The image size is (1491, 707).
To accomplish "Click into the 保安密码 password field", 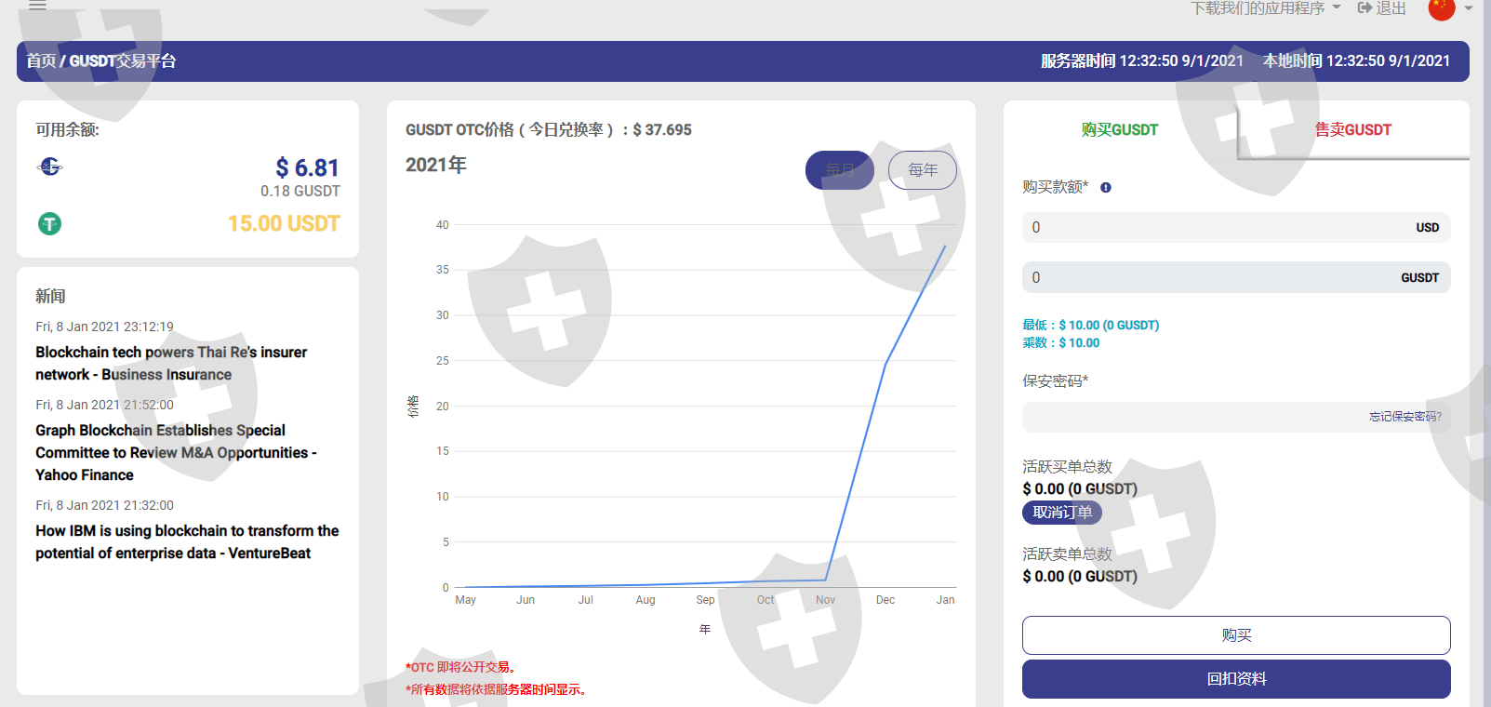I will click(x=1236, y=417).
